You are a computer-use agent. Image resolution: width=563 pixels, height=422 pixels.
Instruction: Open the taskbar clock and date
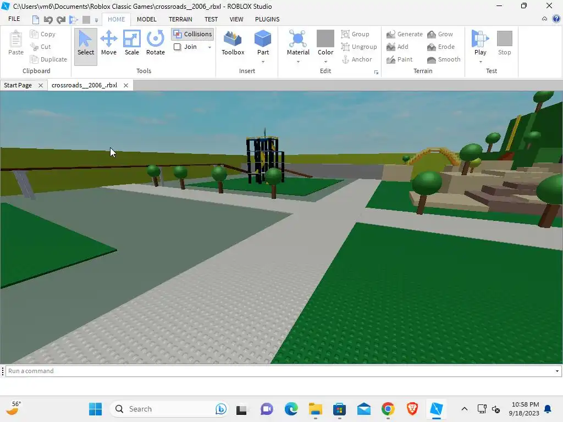pos(524,409)
